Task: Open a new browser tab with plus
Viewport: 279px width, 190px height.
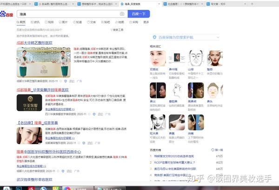Action: (x=252, y=4)
